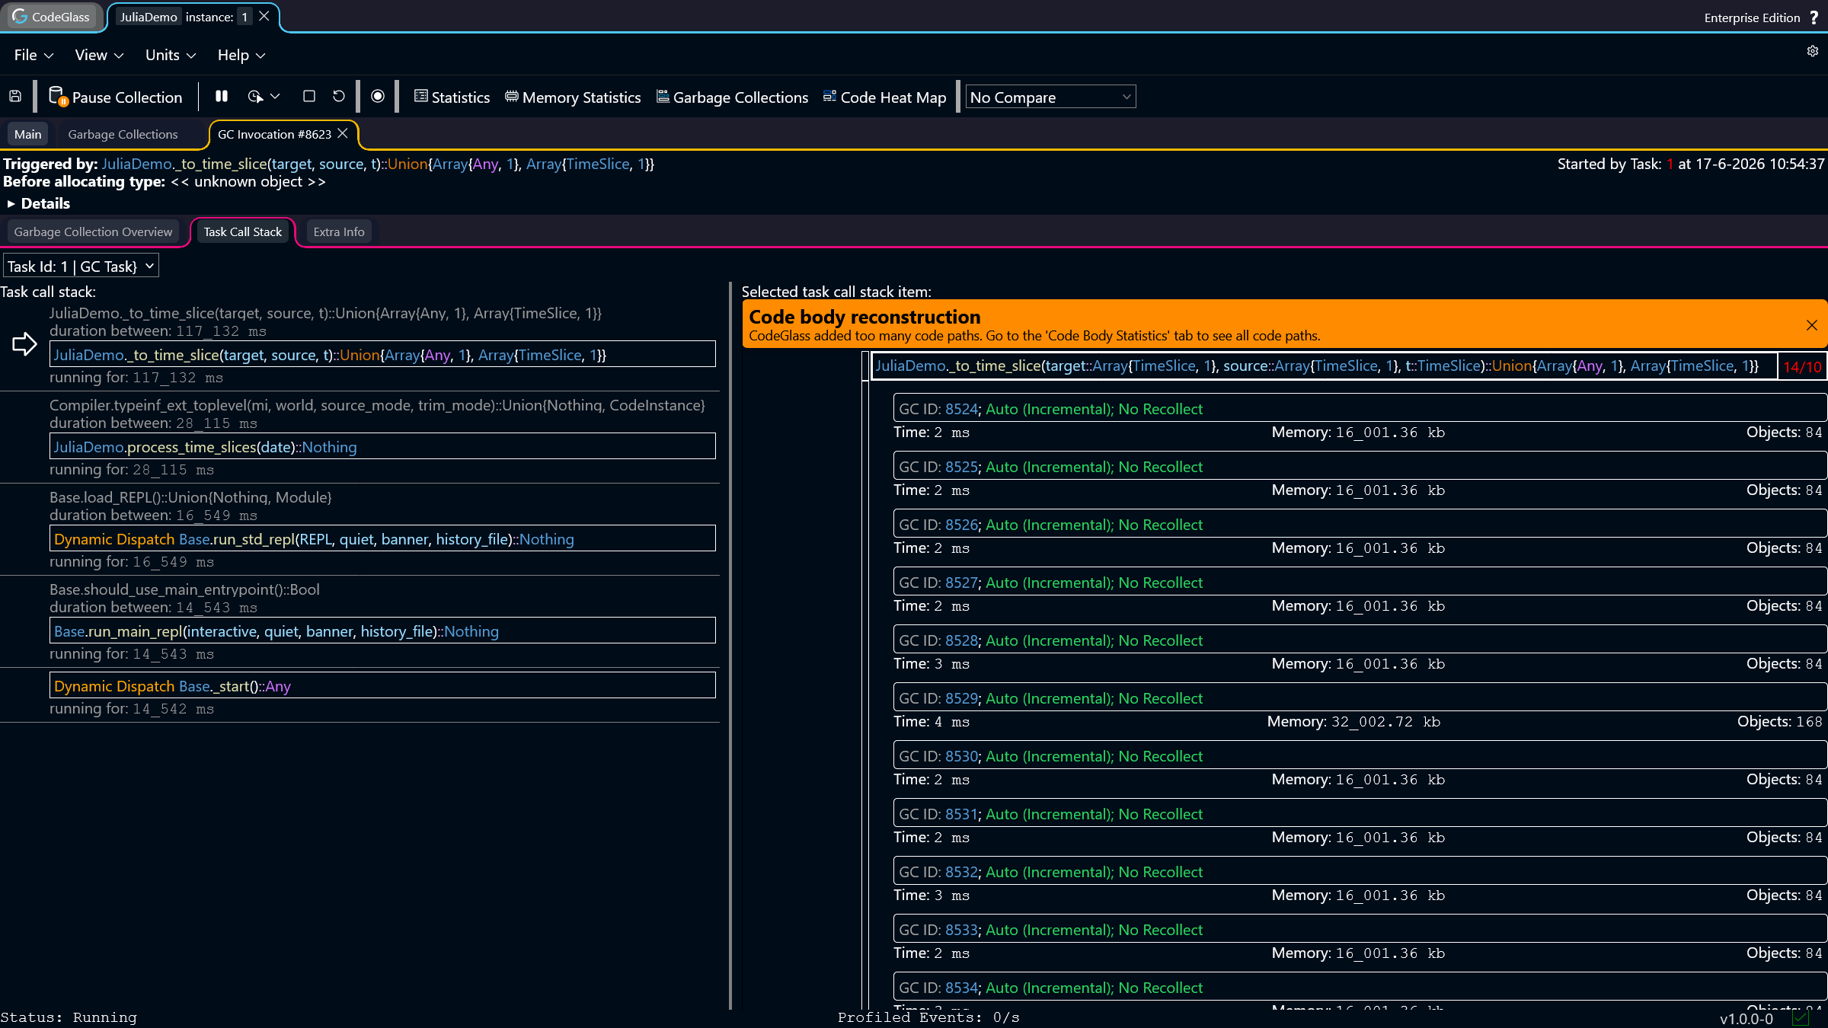The image size is (1828, 1028).
Task: Click the stop square icon
Action: [x=308, y=97]
